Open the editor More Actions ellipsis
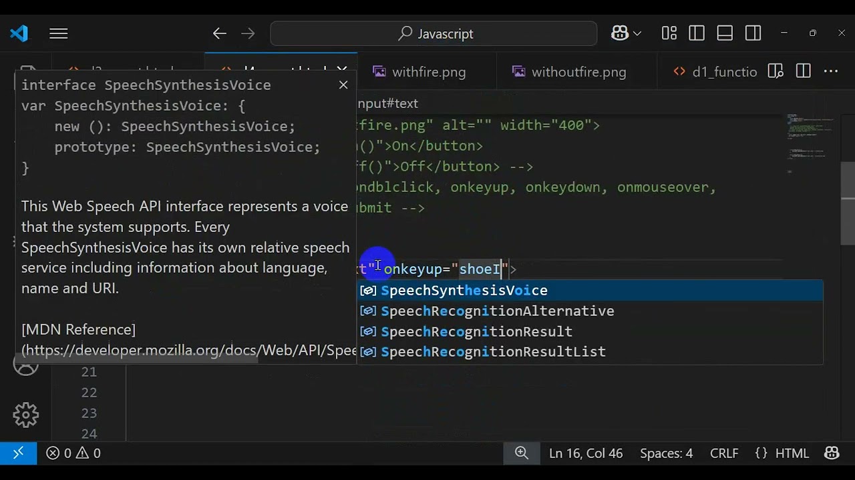This screenshot has height=480, width=855. pos(831,71)
